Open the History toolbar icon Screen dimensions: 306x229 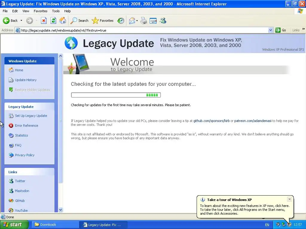(x=121, y=21)
